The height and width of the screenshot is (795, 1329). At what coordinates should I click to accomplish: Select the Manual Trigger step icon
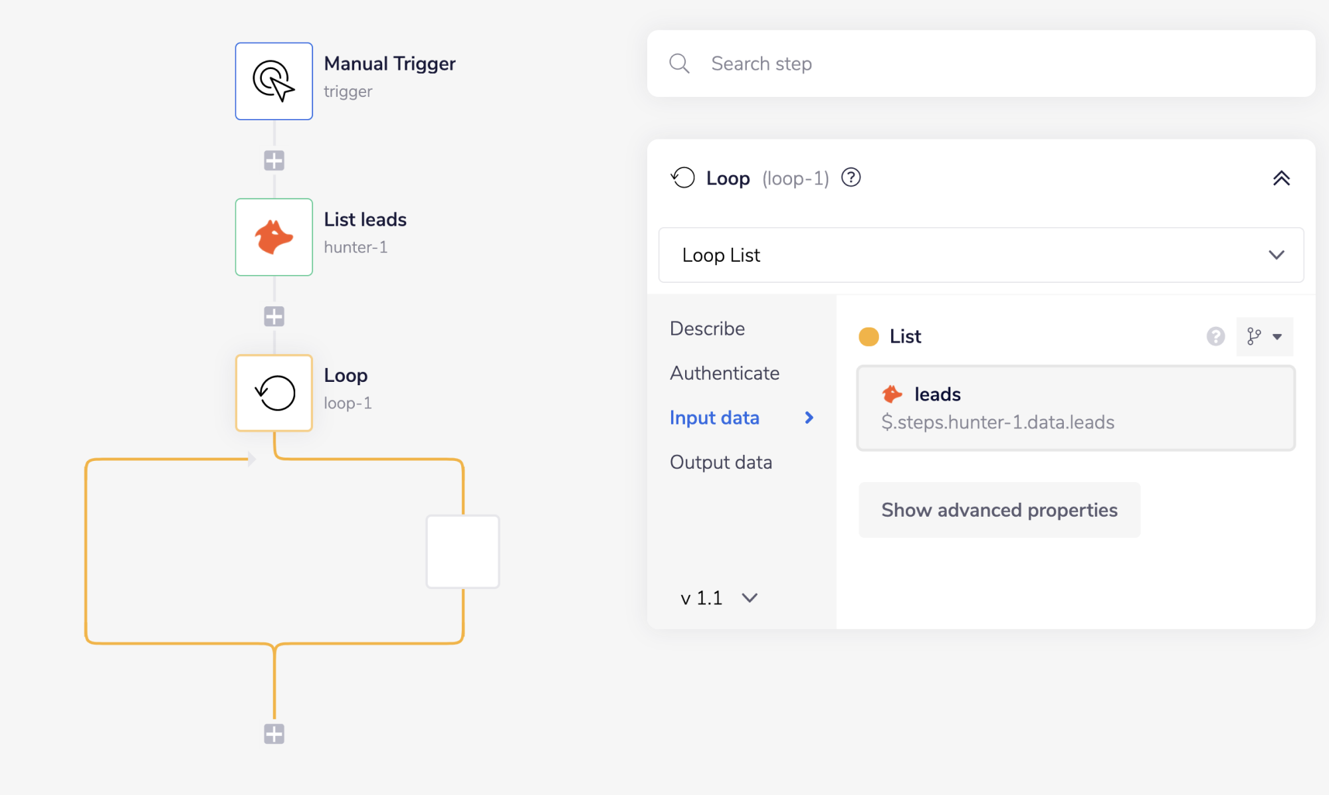click(x=274, y=81)
